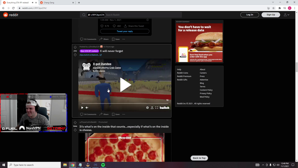The image size is (298, 168).
Task: Click the Twitch logo in player
Action: pos(164,108)
